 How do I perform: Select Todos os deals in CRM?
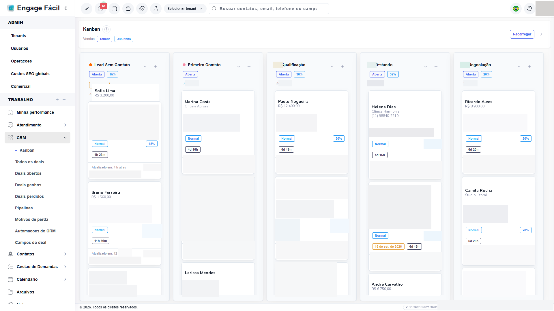29,162
